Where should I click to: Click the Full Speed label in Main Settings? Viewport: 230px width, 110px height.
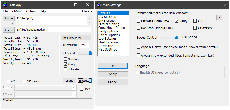point(189,37)
